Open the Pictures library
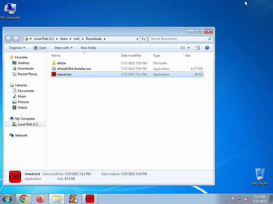 tap(23, 102)
